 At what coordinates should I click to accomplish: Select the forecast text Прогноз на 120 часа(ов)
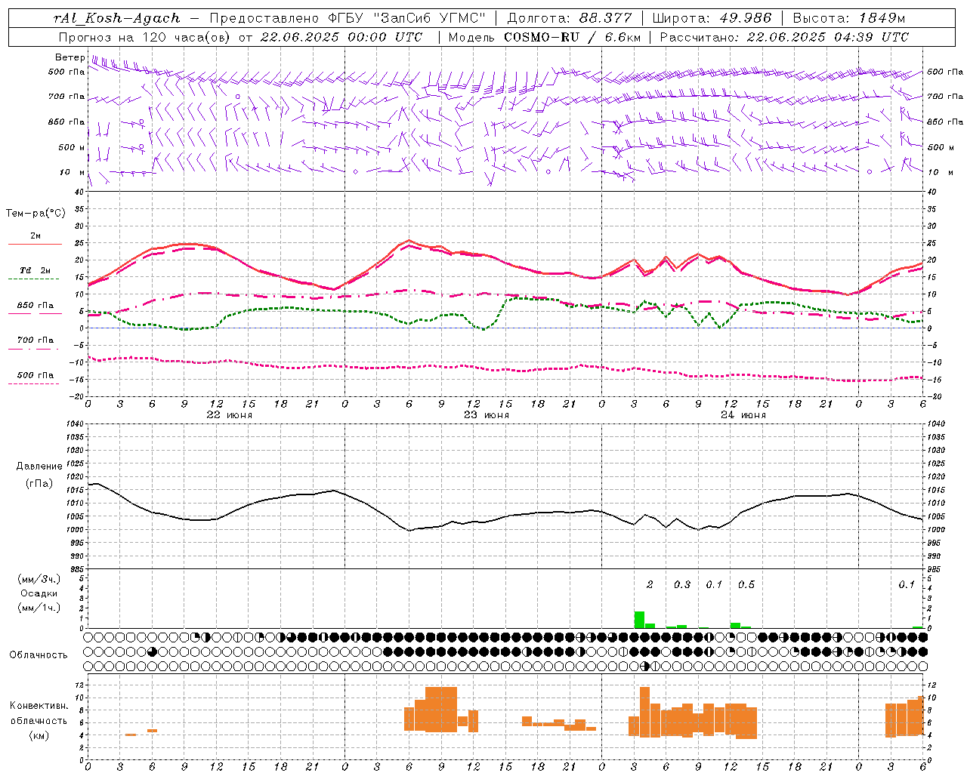click(145, 37)
